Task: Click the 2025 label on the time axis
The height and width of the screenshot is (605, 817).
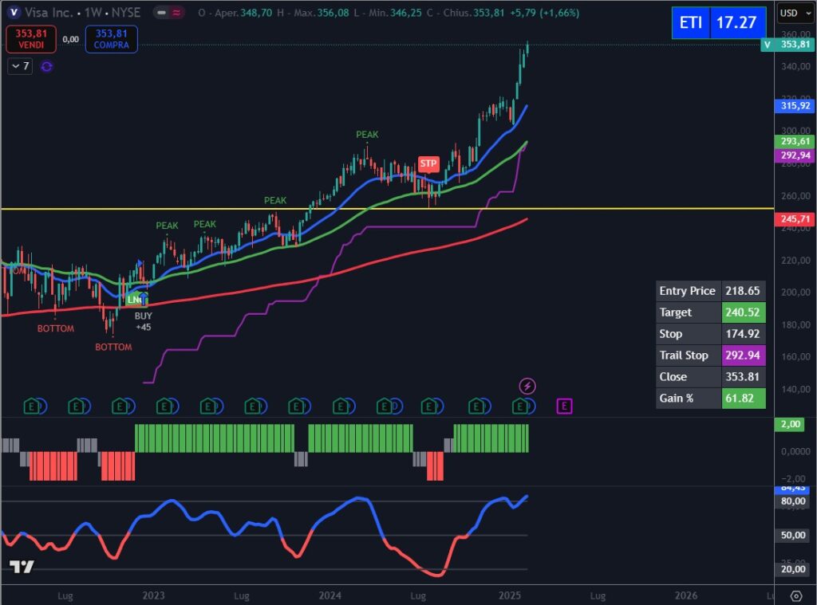Action: point(510,595)
